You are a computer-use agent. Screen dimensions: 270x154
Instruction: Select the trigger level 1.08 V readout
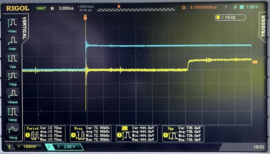click(x=252, y=7)
